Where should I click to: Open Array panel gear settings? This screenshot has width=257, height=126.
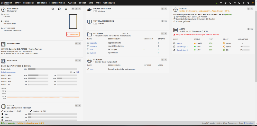[249, 29]
